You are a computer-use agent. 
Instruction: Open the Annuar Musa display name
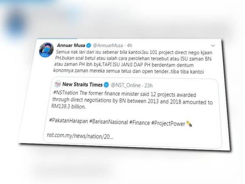click(x=71, y=45)
